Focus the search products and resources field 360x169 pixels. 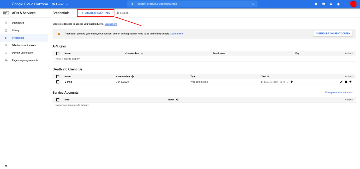(x=192, y=4)
